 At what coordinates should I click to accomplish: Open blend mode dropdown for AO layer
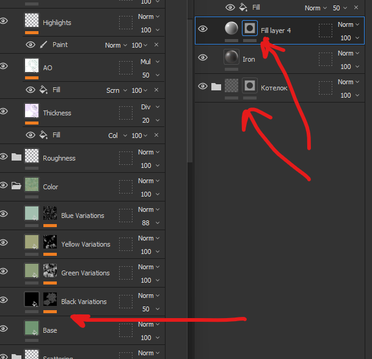tap(148, 62)
